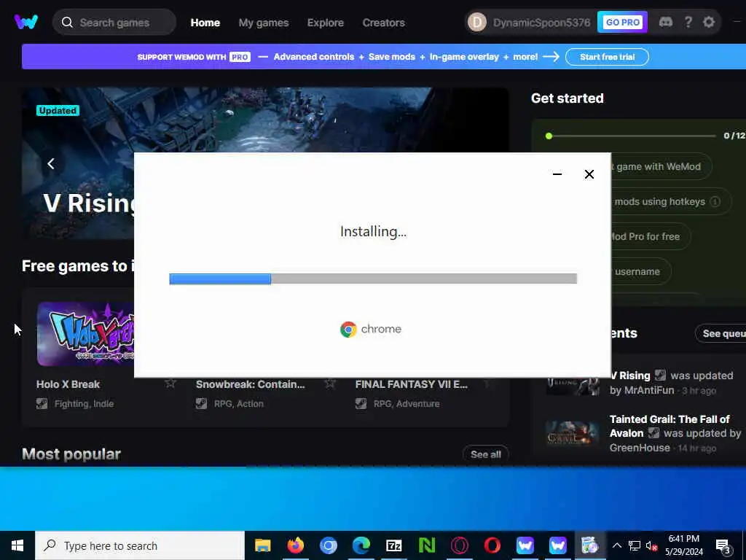Click Steam icon under Holo X Break

coord(42,403)
